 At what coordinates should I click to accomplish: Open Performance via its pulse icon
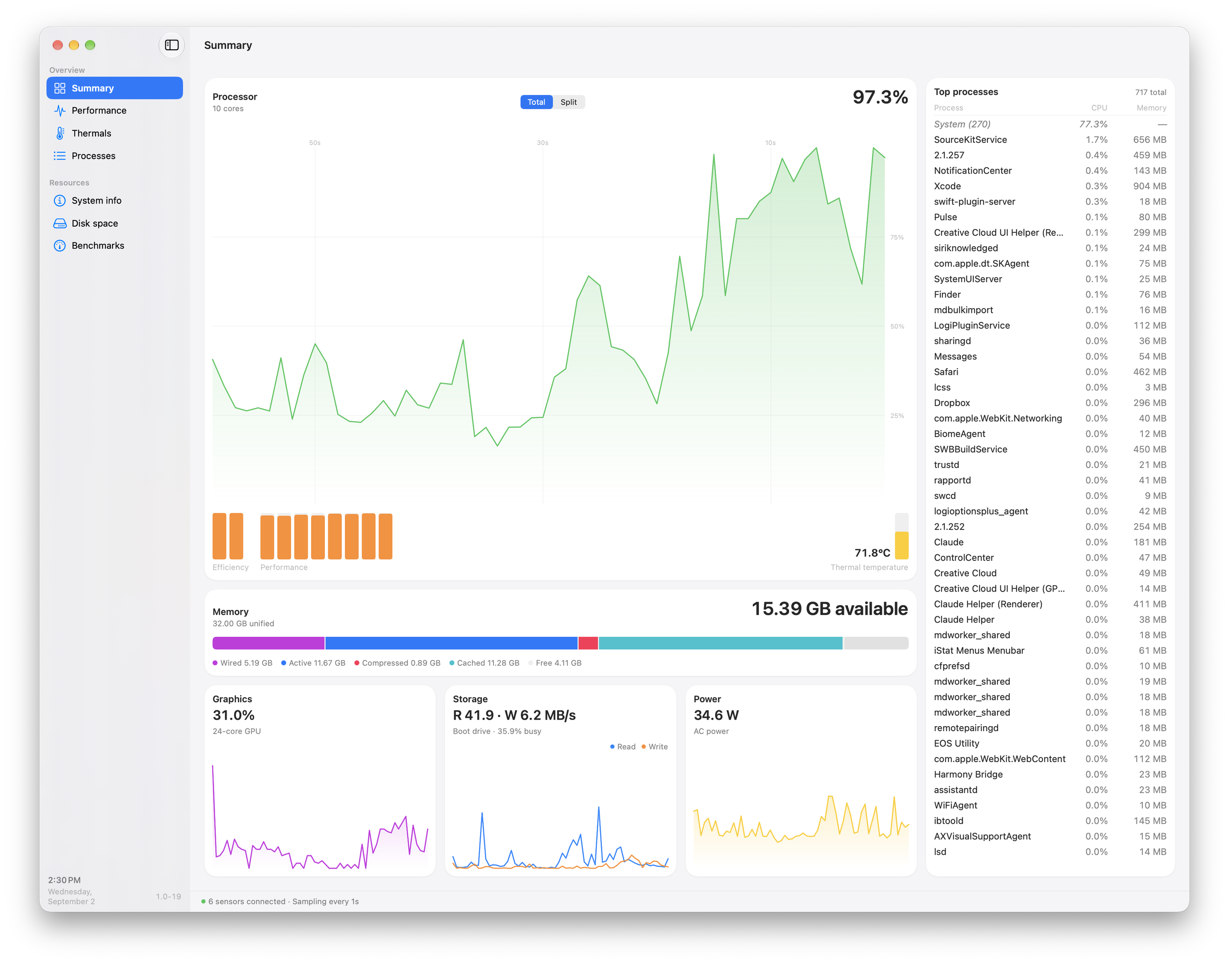point(59,111)
